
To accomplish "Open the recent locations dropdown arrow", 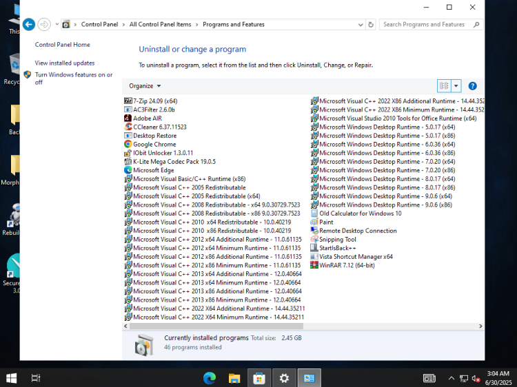I will [57, 24].
